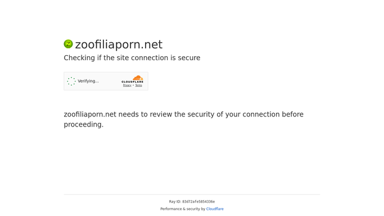
Task: Select the CLOUDFLARE wordmark in the widget
Action: 133,82
